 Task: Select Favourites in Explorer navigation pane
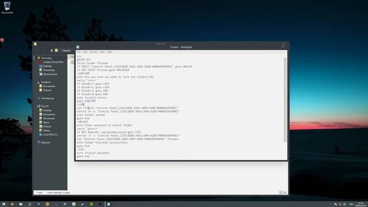point(47,58)
